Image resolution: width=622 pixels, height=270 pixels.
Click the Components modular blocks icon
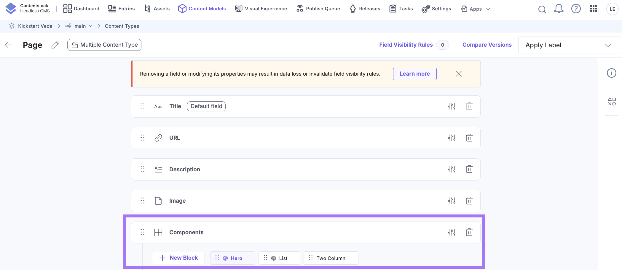click(x=158, y=232)
